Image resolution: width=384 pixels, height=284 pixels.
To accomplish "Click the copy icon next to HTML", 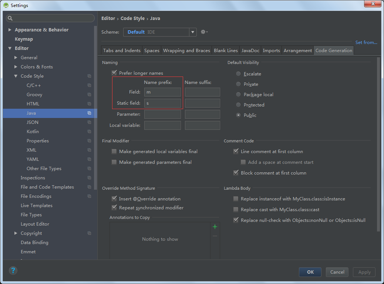I will pyautogui.click(x=90, y=104).
